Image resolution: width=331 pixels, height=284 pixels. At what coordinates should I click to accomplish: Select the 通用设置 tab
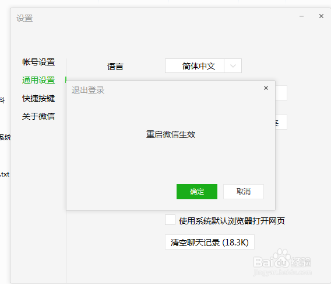[x=38, y=80]
